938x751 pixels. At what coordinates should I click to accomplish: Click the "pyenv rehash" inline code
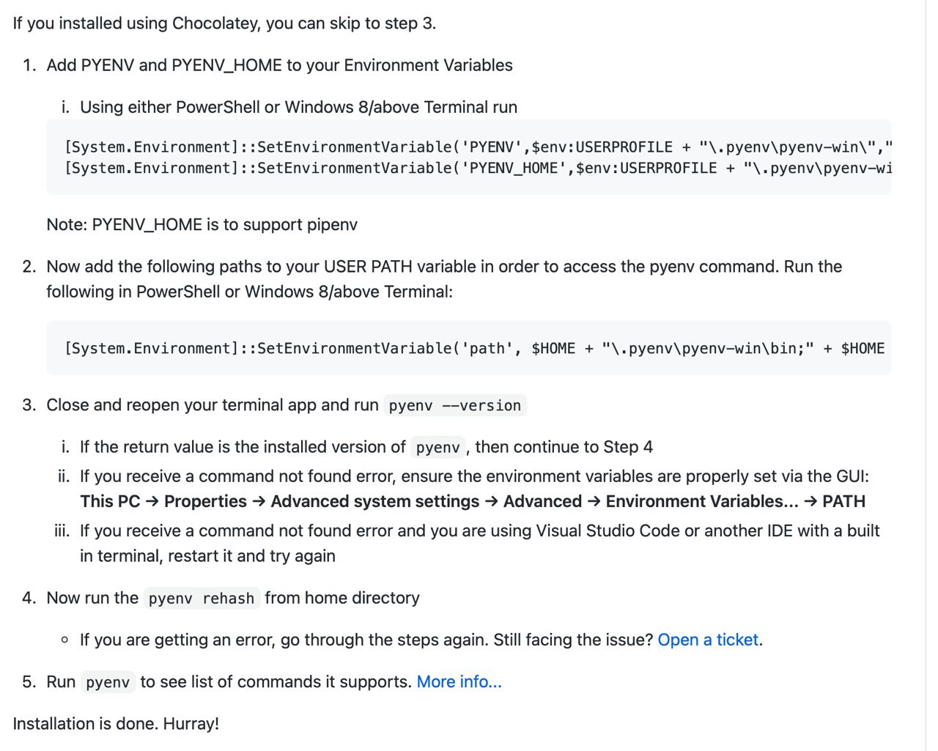(201, 599)
